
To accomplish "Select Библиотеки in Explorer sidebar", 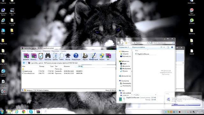I will click(x=124, y=61).
